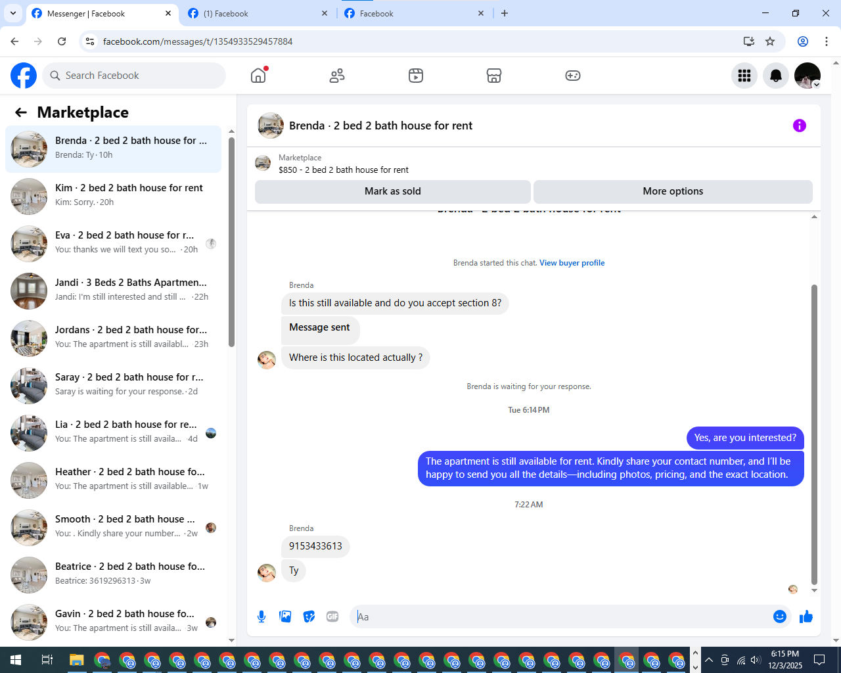This screenshot has width=841, height=673.
Task: Open the Heather conversation
Action: click(113, 480)
